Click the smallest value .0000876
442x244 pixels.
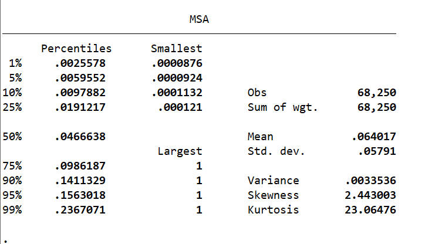176,63
